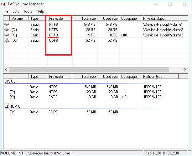This screenshot has height=156, width=192.
Task: Open the Edit menu
Action: point(16,11)
